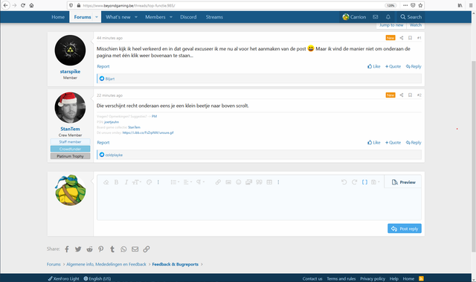Share StanTem's post #2
This screenshot has width=476, height=282.
click(402, 95)
